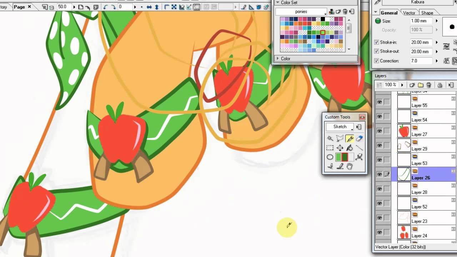The height and width of the screenshot is (257, 457).
Task: Create a new layer in Layers panel
Action: pyautogui.click(x=412, y=85)
